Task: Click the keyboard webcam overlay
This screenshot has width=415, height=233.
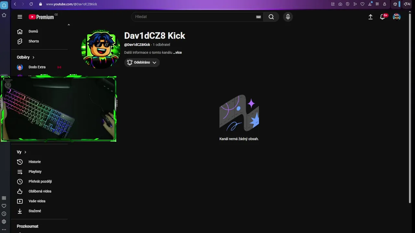Action: 59,109
